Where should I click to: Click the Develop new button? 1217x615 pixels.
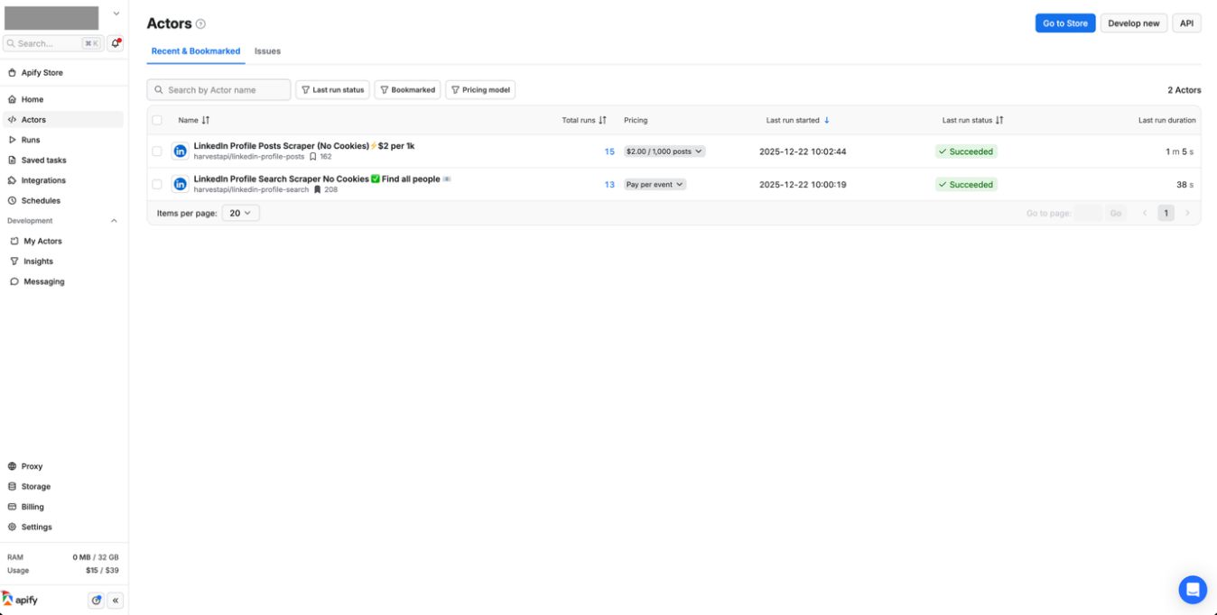pos(1132,23)
